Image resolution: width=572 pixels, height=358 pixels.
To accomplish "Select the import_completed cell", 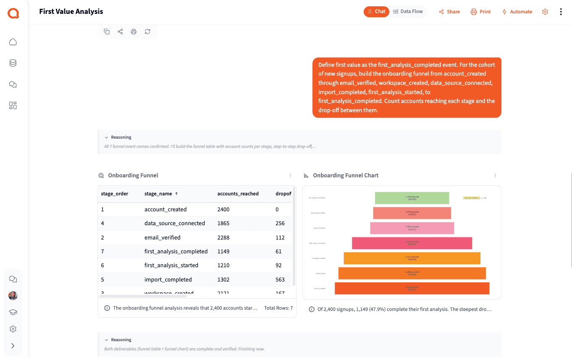I will (168, 279).
